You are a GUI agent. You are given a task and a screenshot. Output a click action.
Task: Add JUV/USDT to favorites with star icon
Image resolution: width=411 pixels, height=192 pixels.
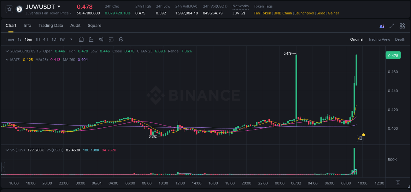click(x=9, y=9)
